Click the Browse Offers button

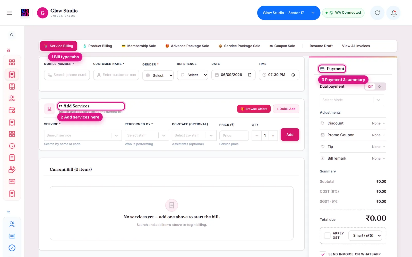pyautogui.click(x=254, y=109)
